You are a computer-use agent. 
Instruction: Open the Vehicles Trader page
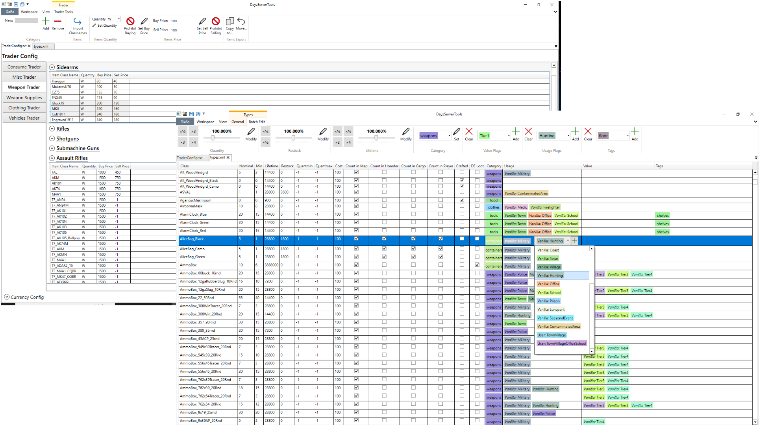[24, 118]
